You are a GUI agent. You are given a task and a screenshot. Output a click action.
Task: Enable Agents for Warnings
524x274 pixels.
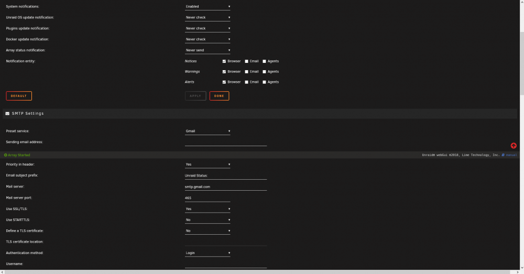[264, 71]
